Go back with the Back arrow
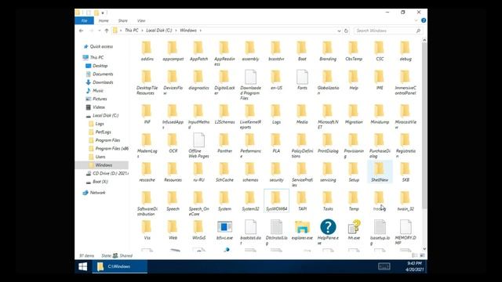The image size is (502, 282). [81, 31]
